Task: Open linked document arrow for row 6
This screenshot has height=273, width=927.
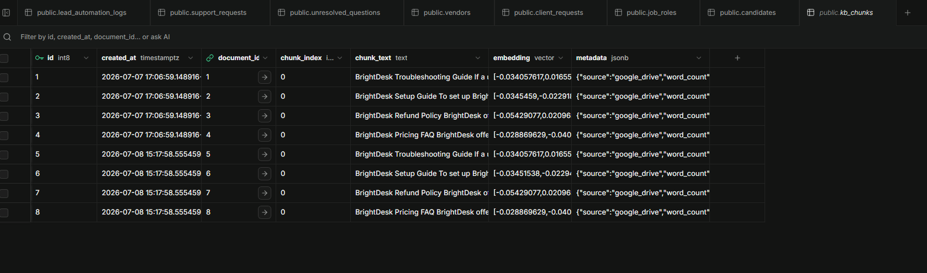Action: tap(265, 174)
